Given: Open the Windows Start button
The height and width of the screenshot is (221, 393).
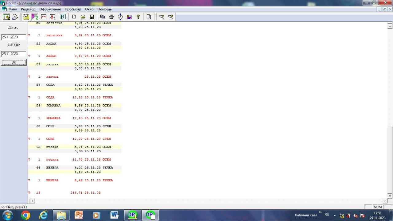Looking at the screenshot, I should pos(7,215).
